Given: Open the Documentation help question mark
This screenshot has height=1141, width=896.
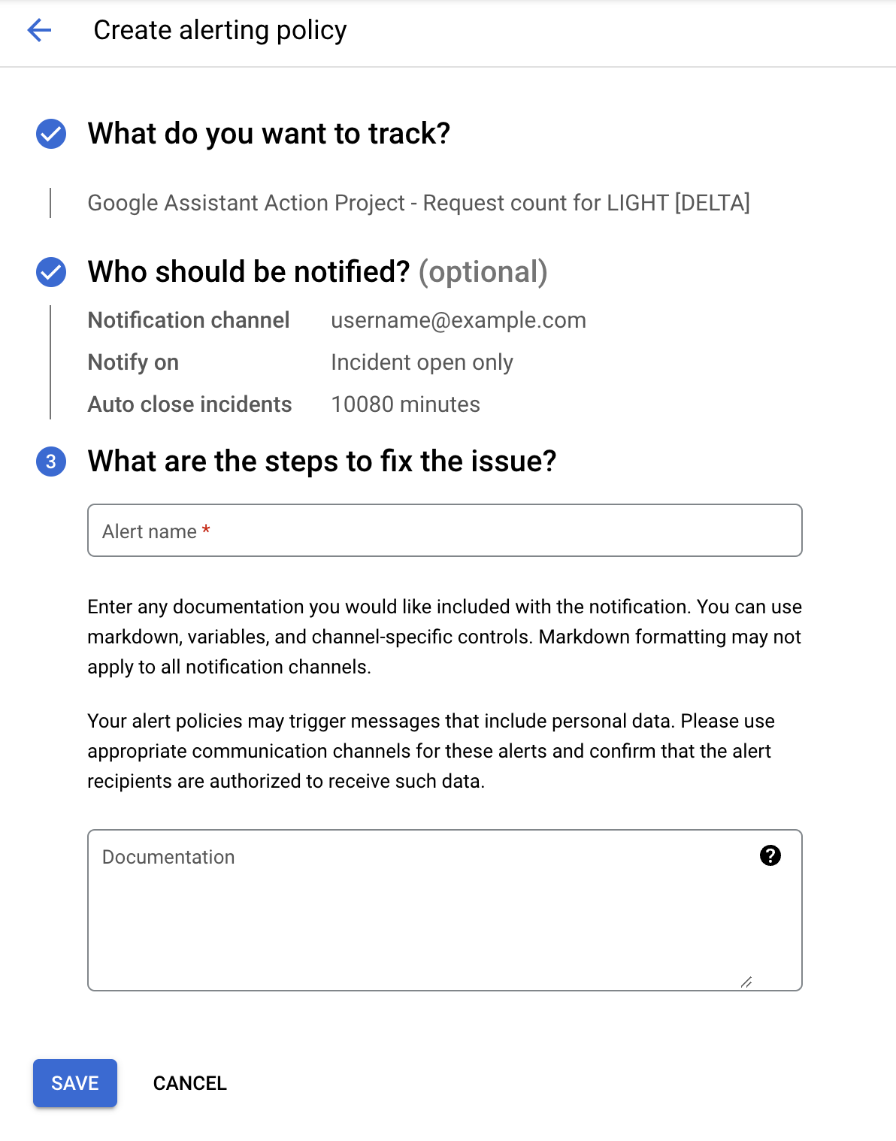Looking at the screenshot, I should (x=770, y=855).
